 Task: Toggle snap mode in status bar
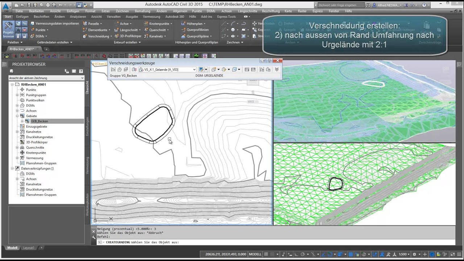pyautogui.click(x=273, y=254)
